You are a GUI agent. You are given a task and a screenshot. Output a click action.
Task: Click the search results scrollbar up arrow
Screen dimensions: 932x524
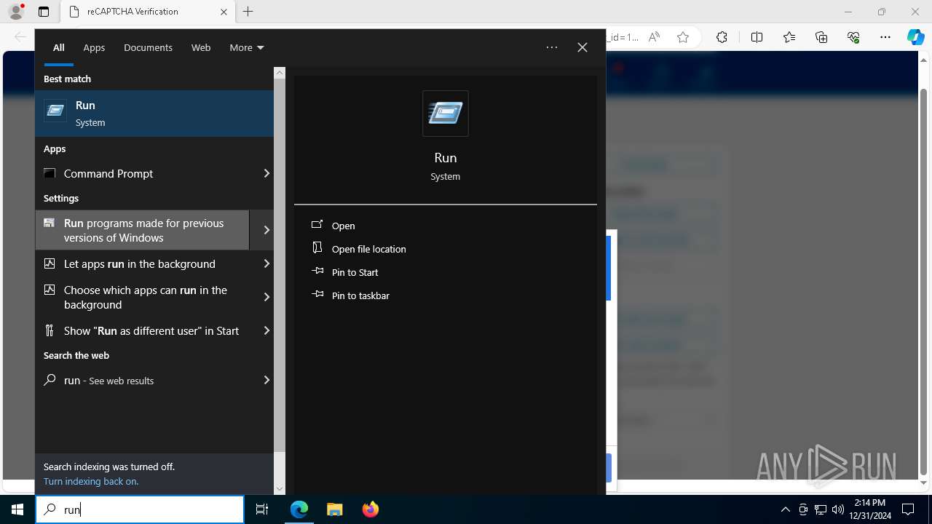click(x=280, y=73)
